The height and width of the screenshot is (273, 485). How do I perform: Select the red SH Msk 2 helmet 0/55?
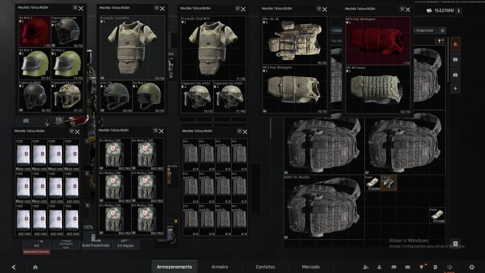coord(35,31)
